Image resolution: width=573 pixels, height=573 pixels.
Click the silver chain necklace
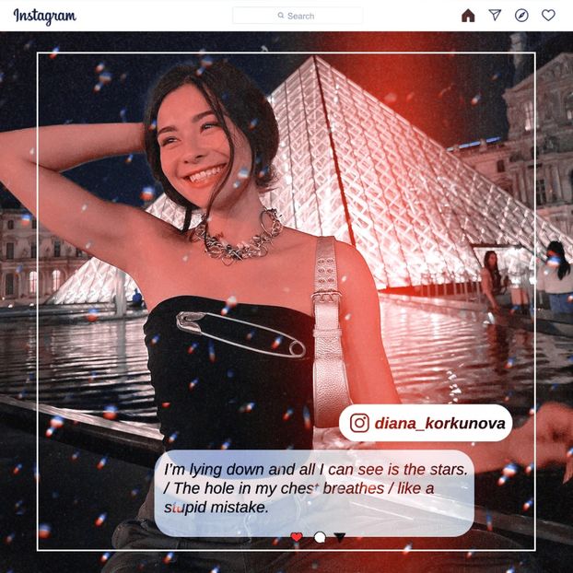(x=240, y=240)
